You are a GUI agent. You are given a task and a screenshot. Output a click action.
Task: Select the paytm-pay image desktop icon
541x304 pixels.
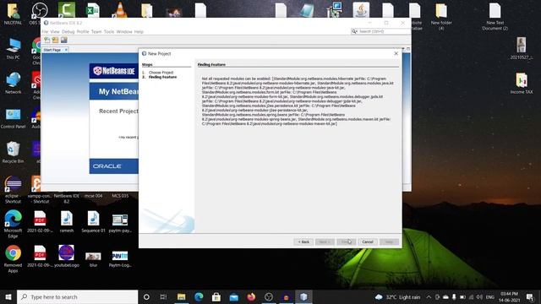pos(120,223)
